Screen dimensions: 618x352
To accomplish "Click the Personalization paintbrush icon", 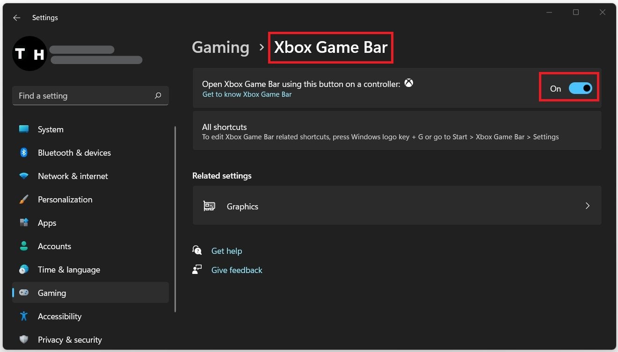I will click(24, 200).
